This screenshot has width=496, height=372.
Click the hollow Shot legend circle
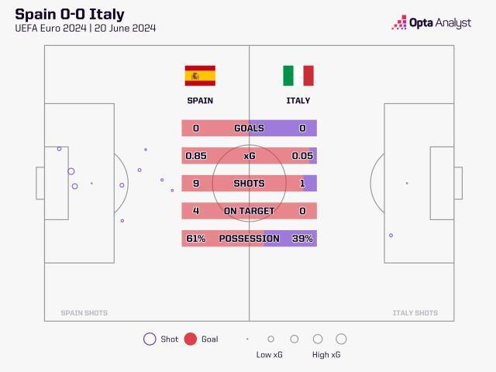coord(150,339)
